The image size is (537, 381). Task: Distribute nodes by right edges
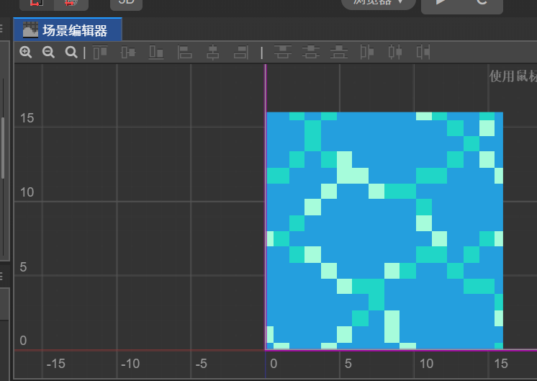[423, 53]
